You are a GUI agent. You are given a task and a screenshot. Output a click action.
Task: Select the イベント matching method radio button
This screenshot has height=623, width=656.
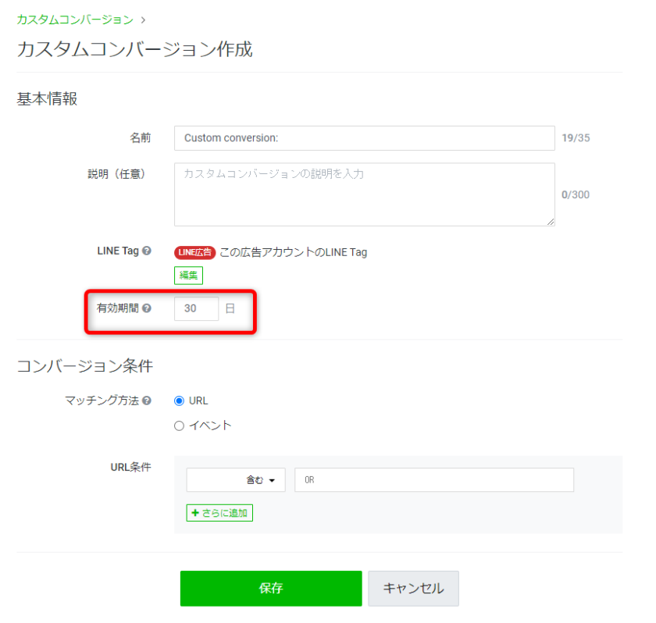coord(180,425)
